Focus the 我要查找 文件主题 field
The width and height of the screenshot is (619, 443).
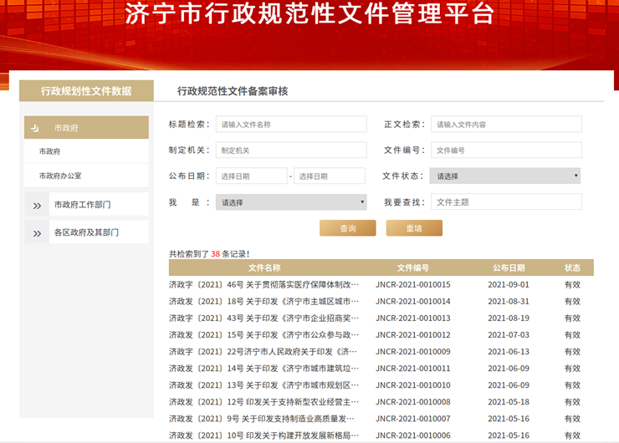tap(506, 201)
